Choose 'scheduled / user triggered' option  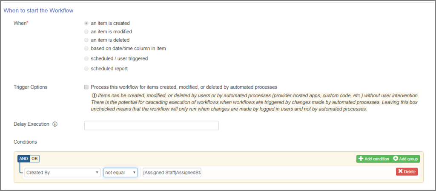(x=86, y=58)
